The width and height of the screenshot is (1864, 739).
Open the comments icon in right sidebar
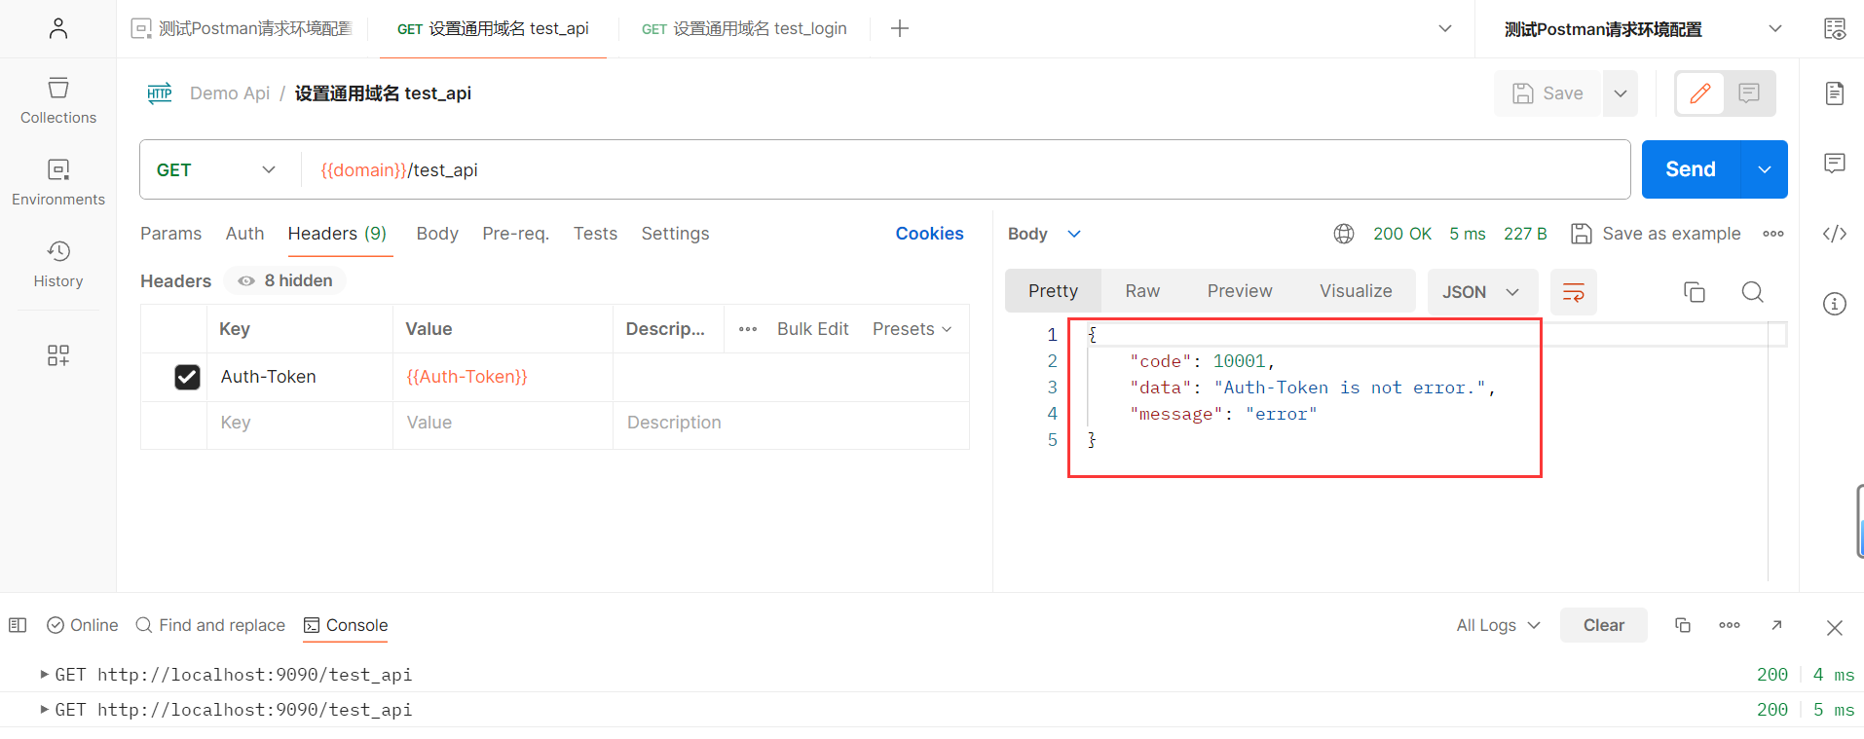[x=1835, y=163]
